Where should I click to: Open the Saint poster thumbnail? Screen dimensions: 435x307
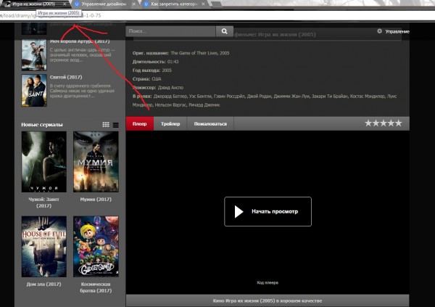(x=34, y=90)
